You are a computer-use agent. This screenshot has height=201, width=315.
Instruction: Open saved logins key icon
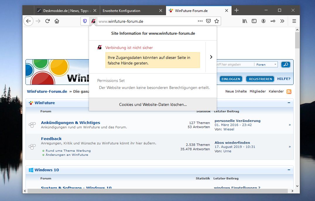coord(273,21)
